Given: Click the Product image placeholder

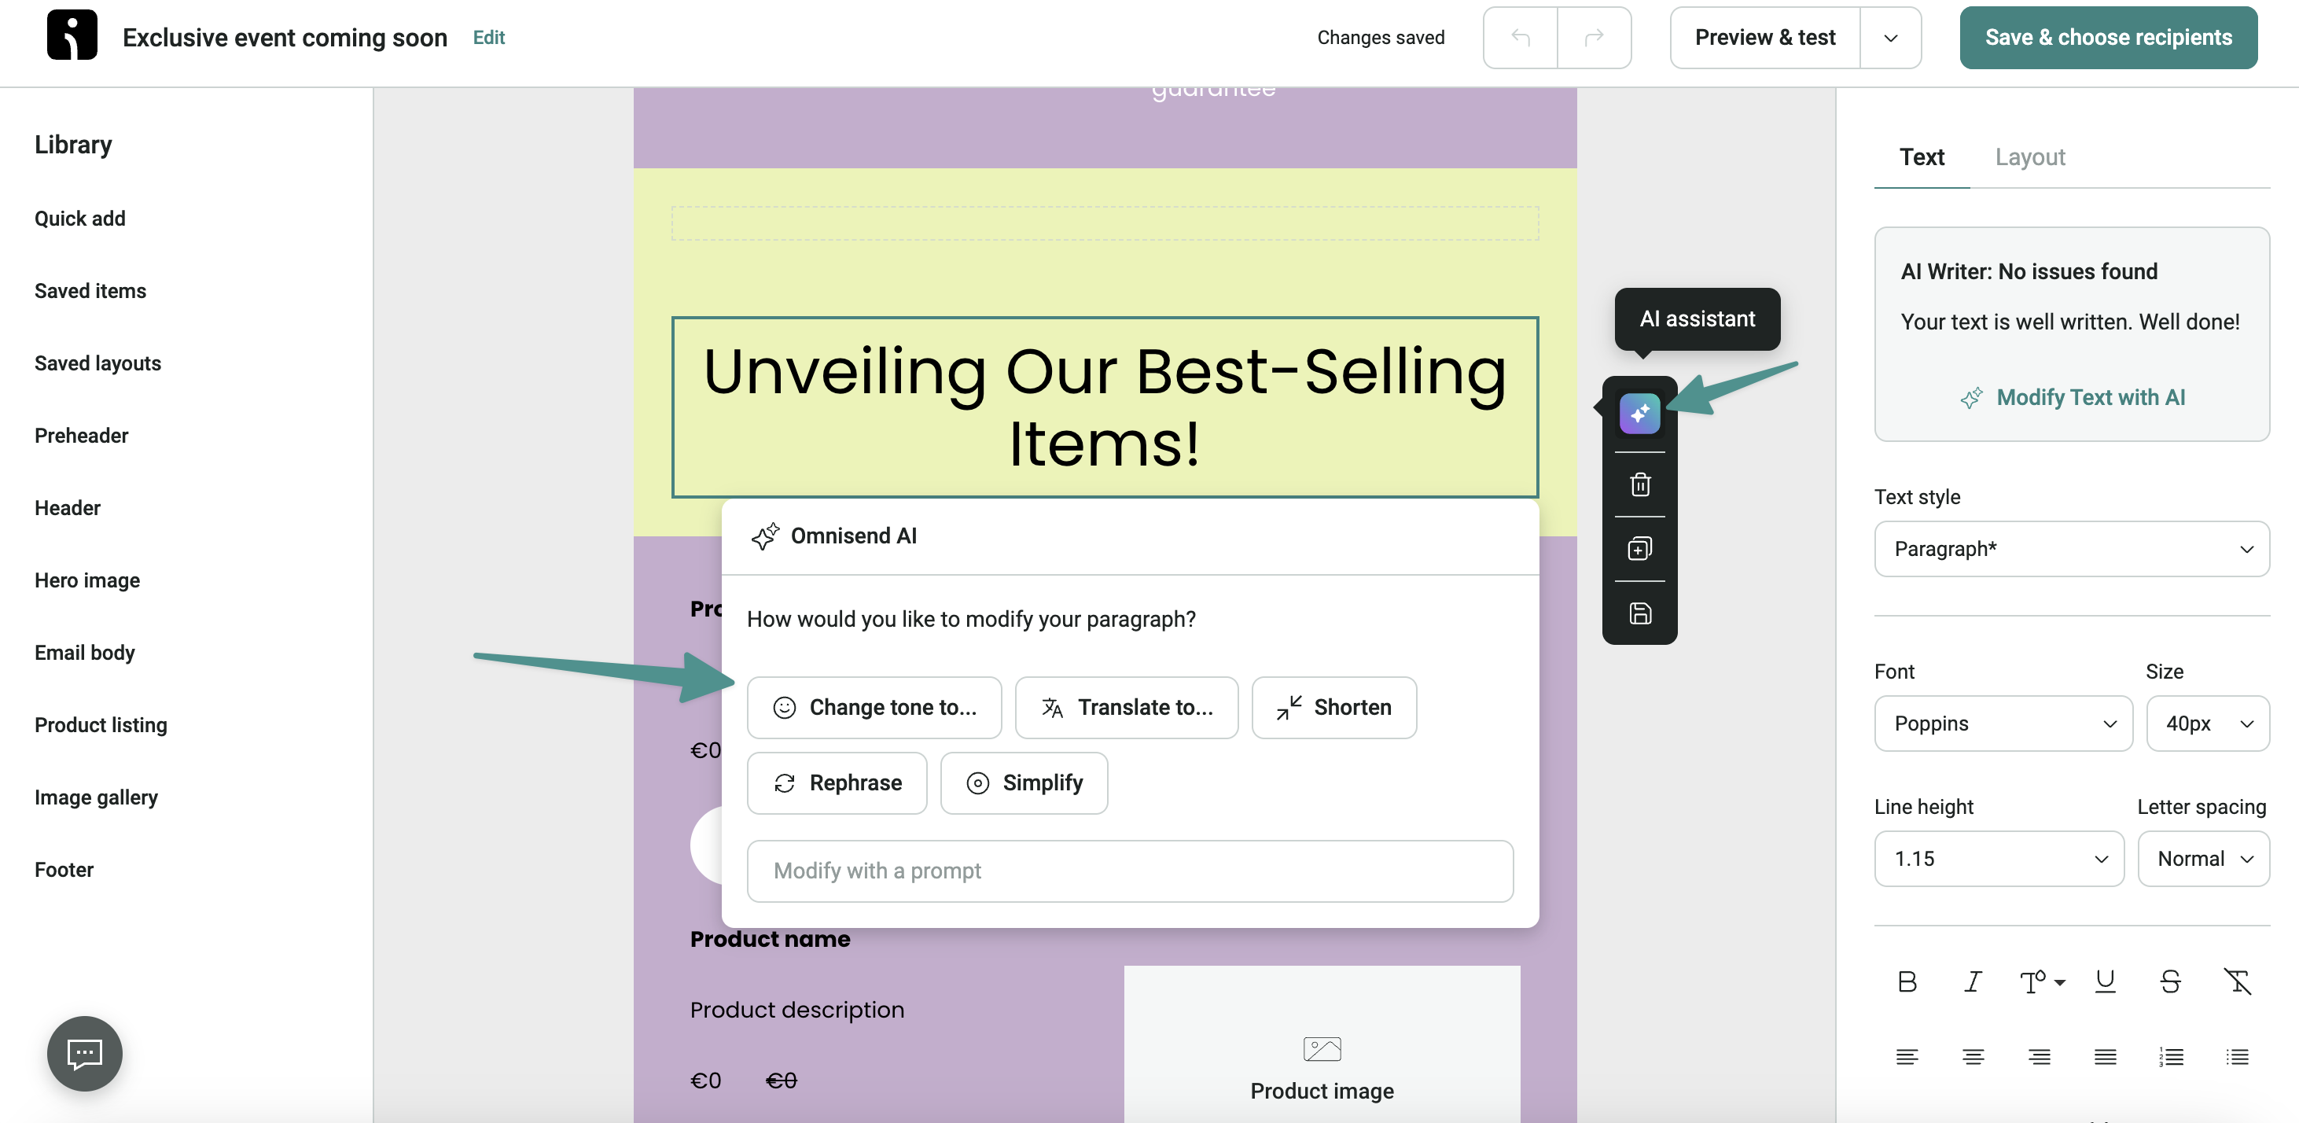Looking at the screenshot, I should point(1322,1044).
